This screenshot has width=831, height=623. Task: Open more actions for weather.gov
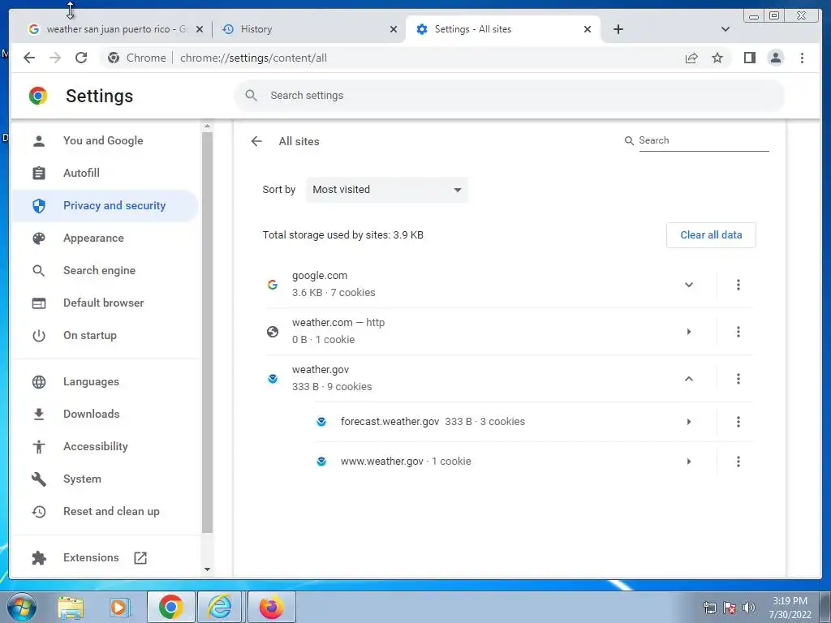(x=738, y=379)
